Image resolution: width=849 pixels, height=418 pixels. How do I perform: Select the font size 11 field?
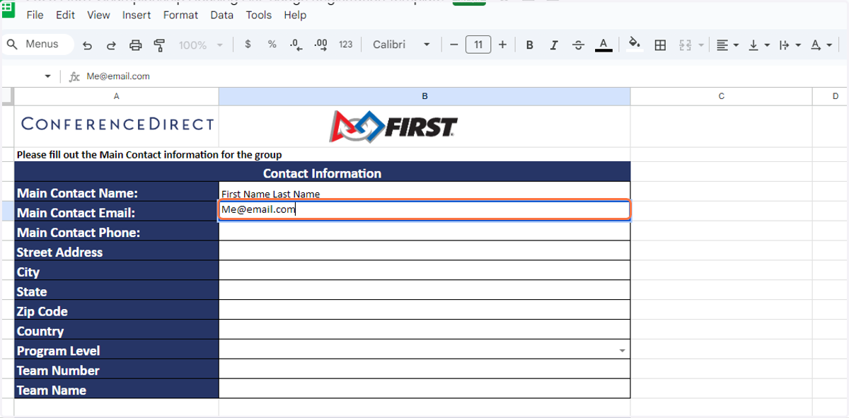[x=478, y=45]
